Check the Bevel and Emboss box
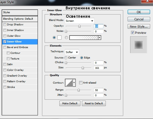The width and height of the screenshot is (153, 119). click(5, 47)
